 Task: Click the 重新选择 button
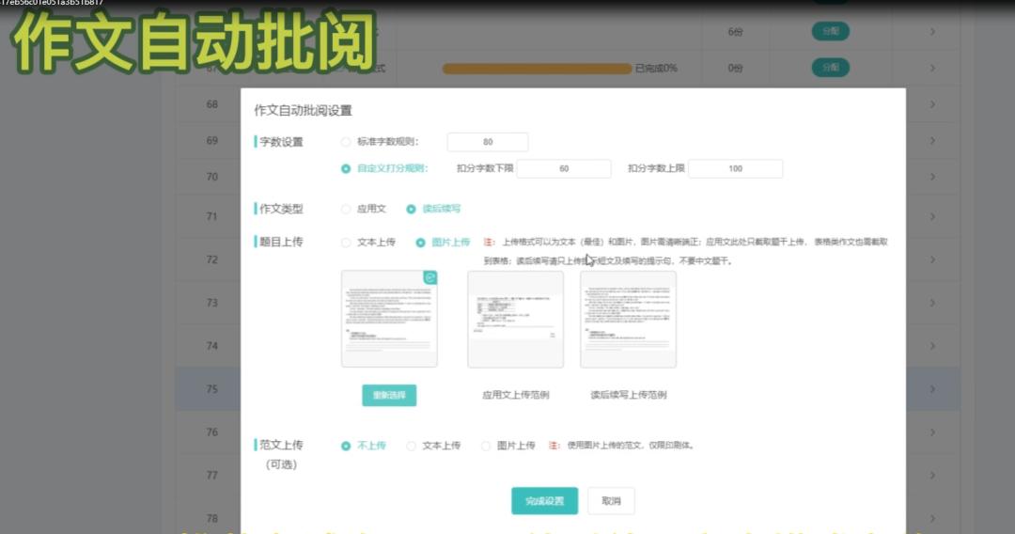point(389,395)
